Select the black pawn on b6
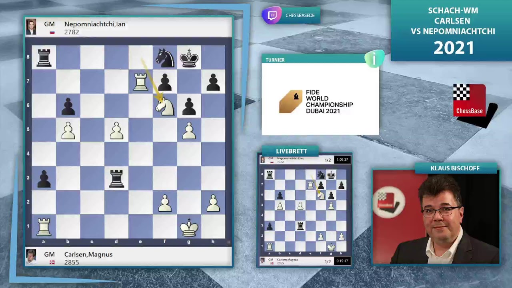512x288 pixels. (x=68, y=106)
